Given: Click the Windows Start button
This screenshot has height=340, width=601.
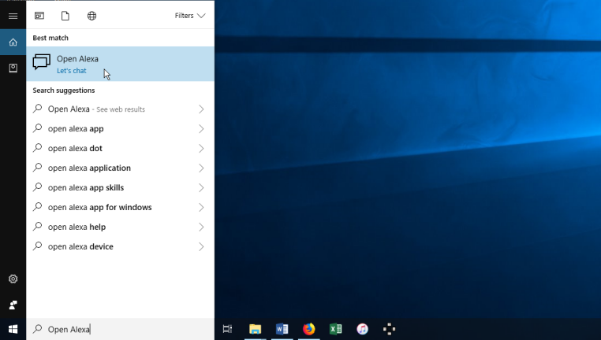Looking at the screenshot, I should pos(13,329).
